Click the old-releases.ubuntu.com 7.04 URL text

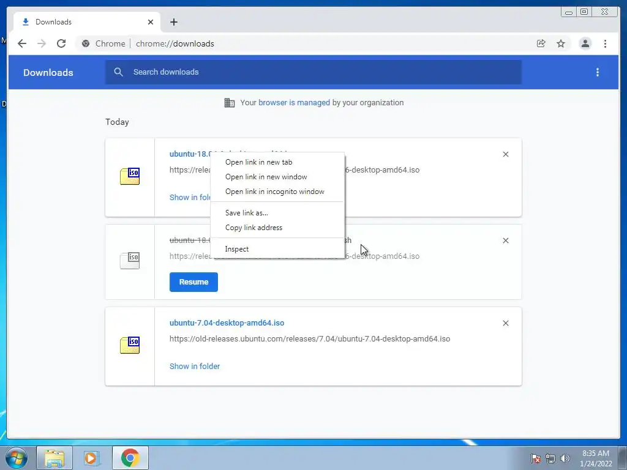coord(310,339)
